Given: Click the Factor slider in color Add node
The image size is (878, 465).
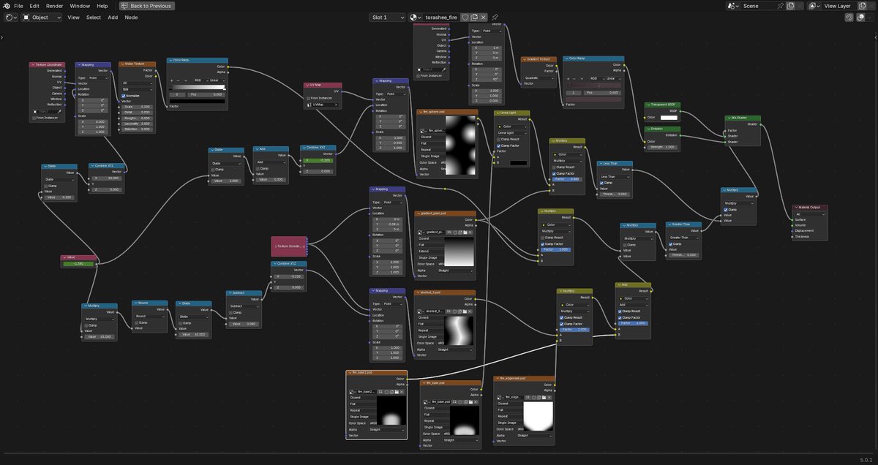Looking at the screenshot, I should (634, 323).
